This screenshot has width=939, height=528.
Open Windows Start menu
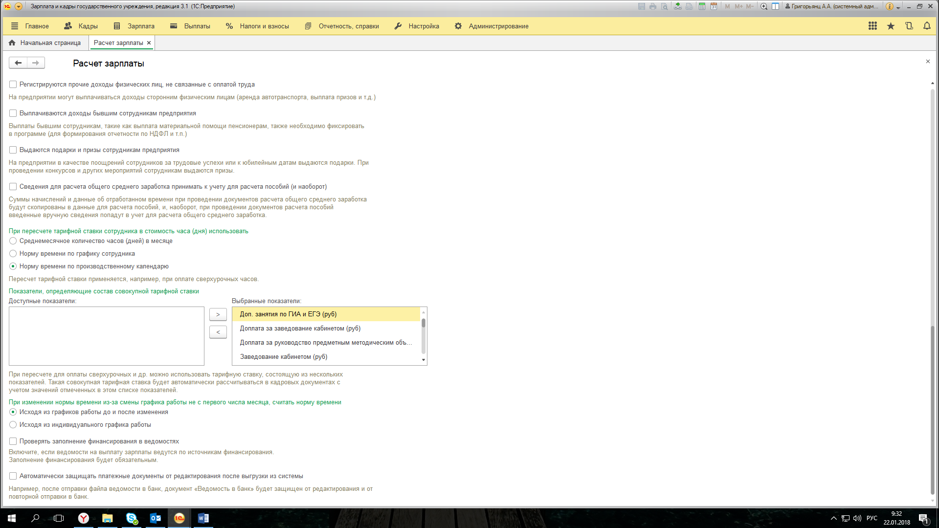(12, 518)
